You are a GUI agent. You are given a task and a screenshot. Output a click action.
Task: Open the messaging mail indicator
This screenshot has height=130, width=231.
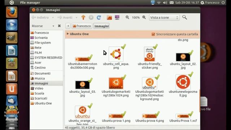pyautogui.click(x=171, y=3)
